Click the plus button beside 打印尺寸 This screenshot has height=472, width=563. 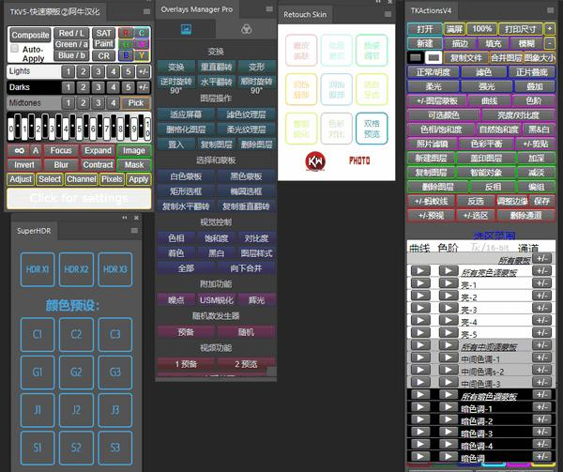click(548, 29)
